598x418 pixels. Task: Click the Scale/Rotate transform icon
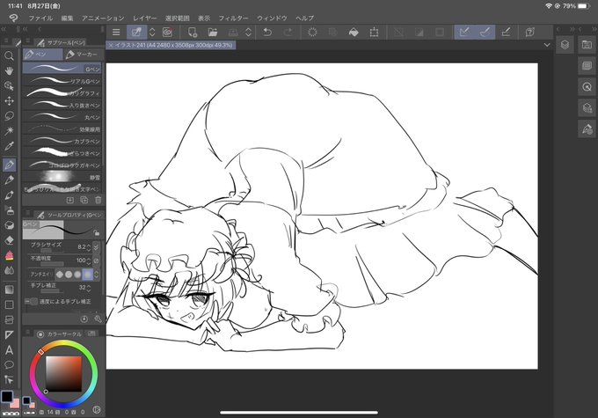coord(374,33)
